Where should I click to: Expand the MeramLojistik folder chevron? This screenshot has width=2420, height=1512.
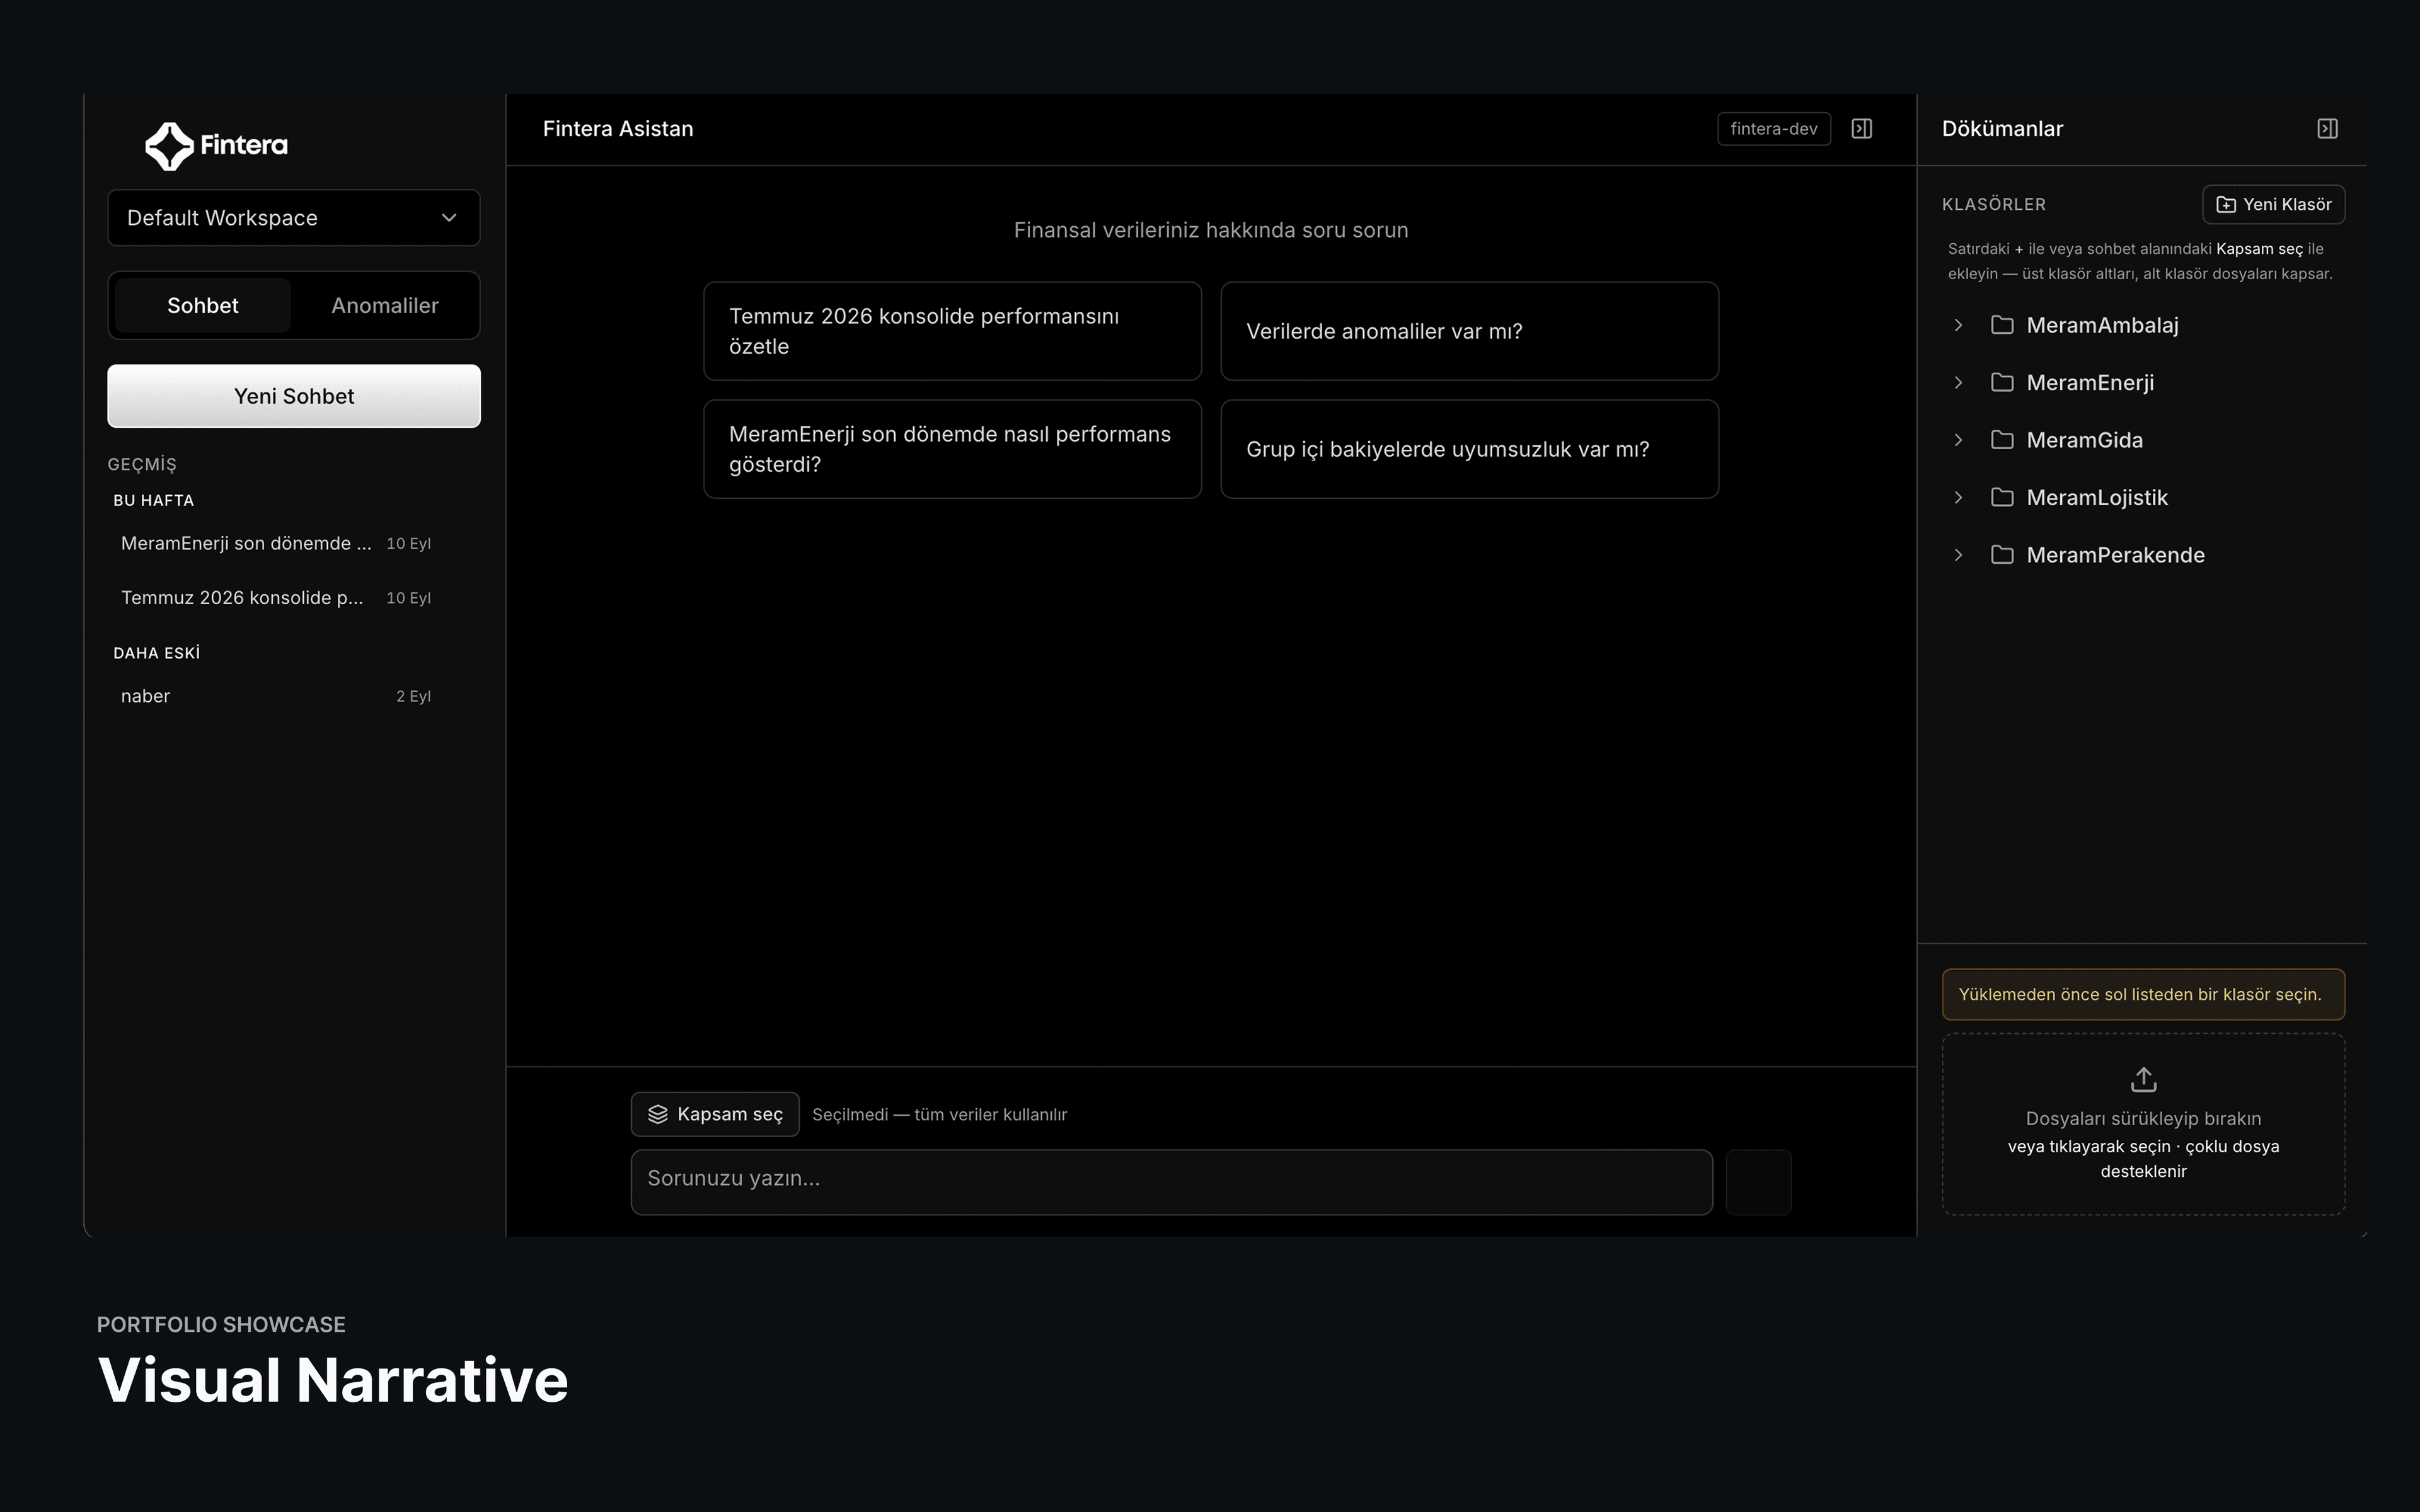pos(1958,498)
